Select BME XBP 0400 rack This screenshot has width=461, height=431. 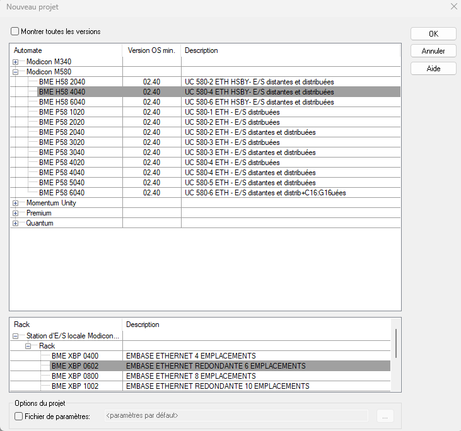(75, 356)
